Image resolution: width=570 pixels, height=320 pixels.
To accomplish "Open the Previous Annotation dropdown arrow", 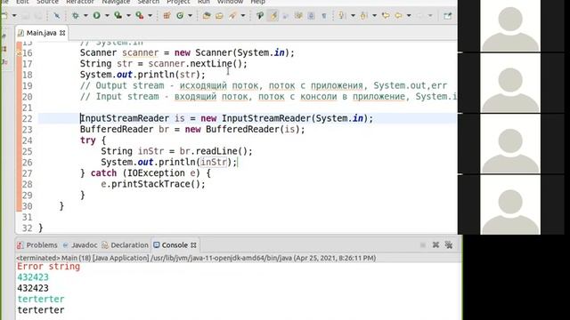I will click(374, 16).
